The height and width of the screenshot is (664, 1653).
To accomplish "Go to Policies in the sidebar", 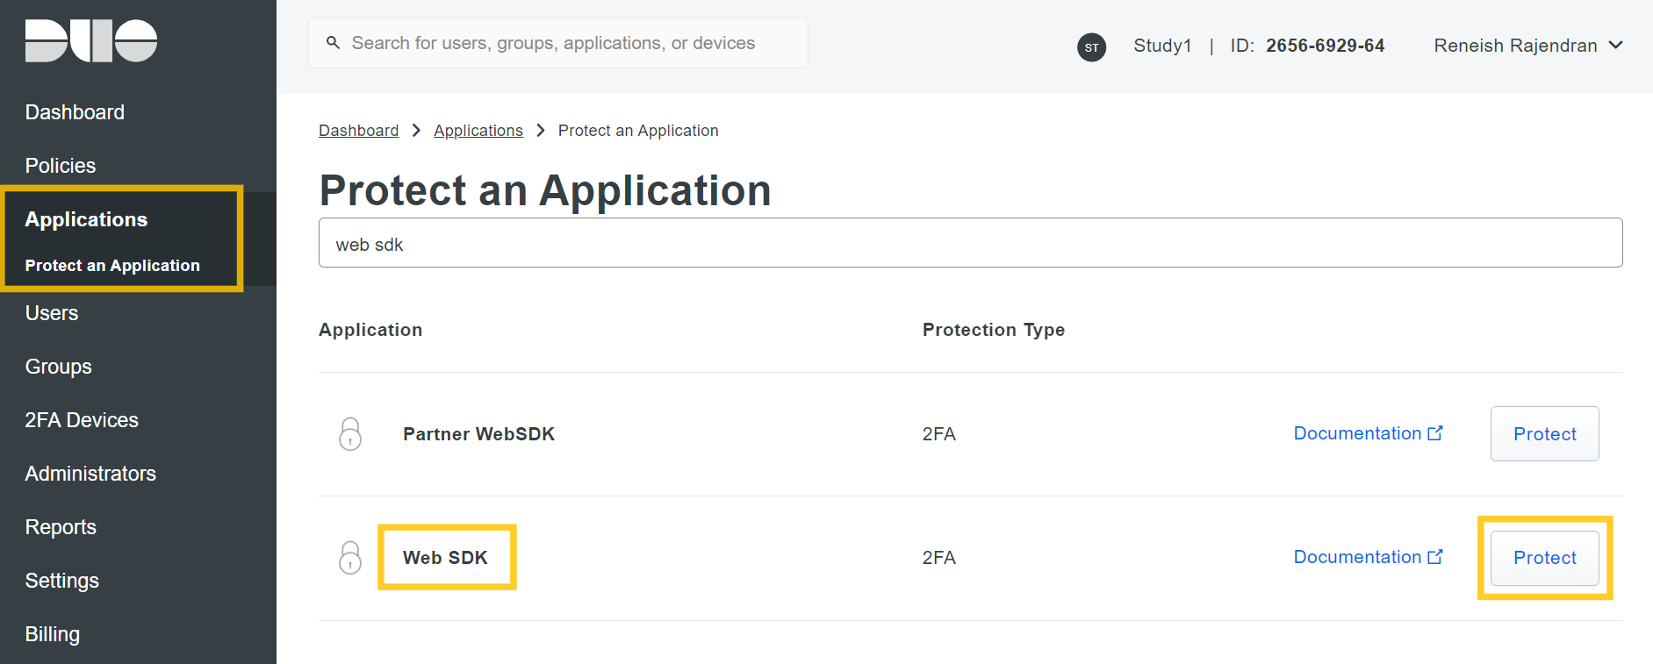I will pyautogui.click(x=61, y=166).
